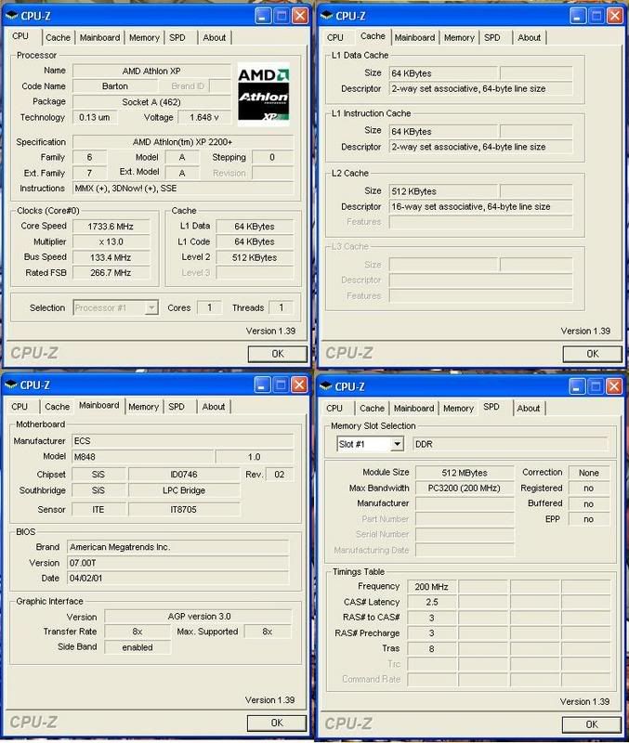
Task: Open Mainboard tab in the CPU window
Action: (99, 37)
